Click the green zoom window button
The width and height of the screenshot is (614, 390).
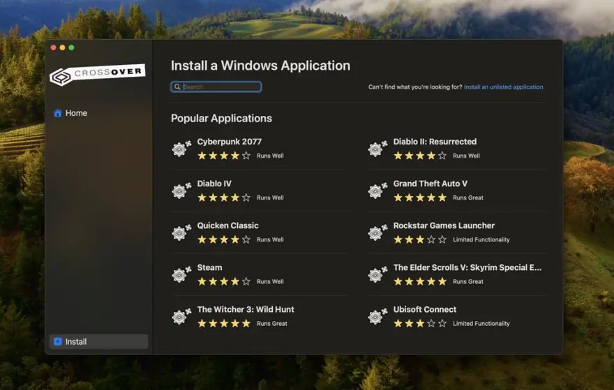(71, 47)
